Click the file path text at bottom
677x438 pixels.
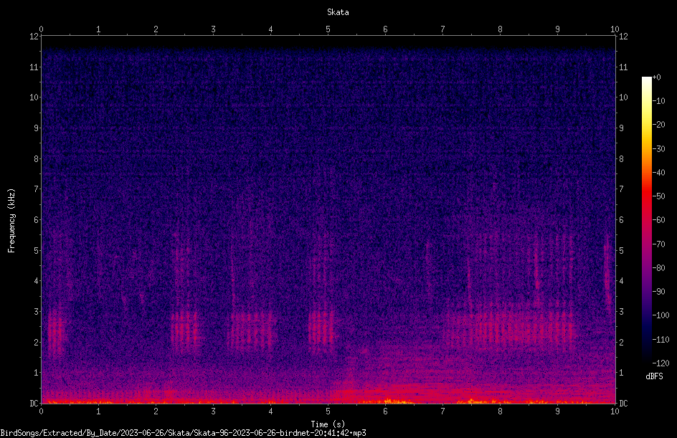click(x=183, y=433)
